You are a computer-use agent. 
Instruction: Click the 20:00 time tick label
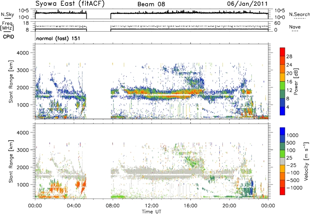229,206
